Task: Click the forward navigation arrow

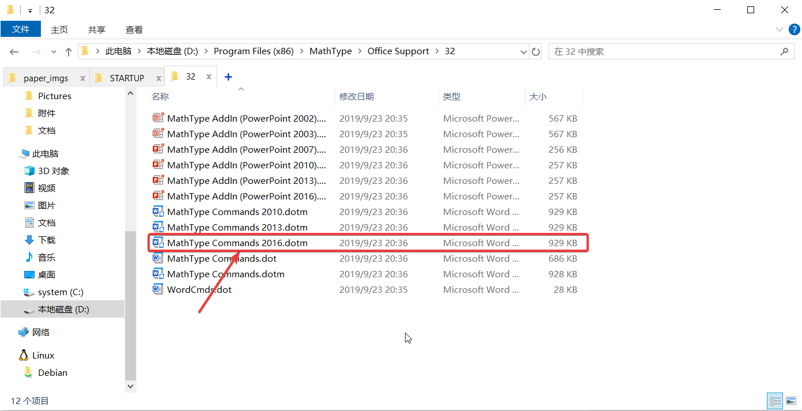Action: point(36,52)
